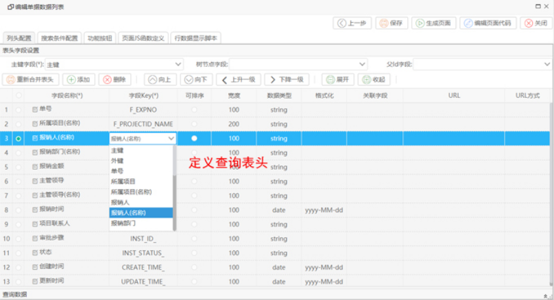Switch to the 搜索条件配置 tab
The width and height of the screenshot is (554, 300).
tap(59, 38)
